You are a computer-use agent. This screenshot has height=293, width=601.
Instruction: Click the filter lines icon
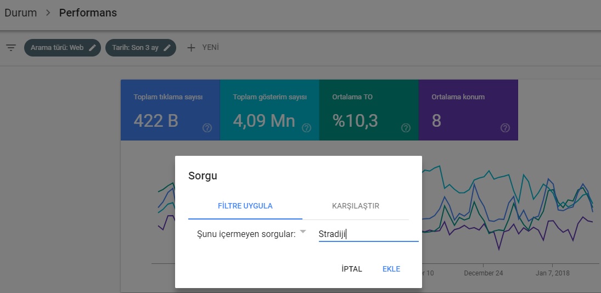11,48
